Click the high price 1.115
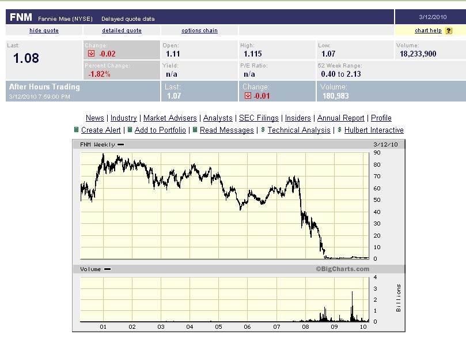Screen dimensions: 466x338 tap(253, 54)
